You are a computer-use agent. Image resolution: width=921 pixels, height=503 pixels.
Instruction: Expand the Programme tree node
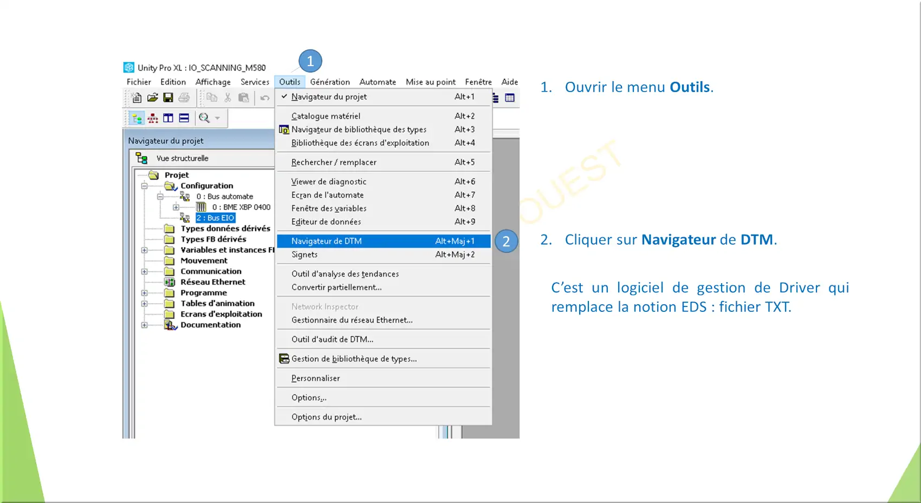pyautogui.click(x=144, y=293)
